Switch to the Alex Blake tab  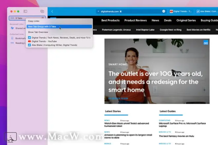(x=207, y=12)
